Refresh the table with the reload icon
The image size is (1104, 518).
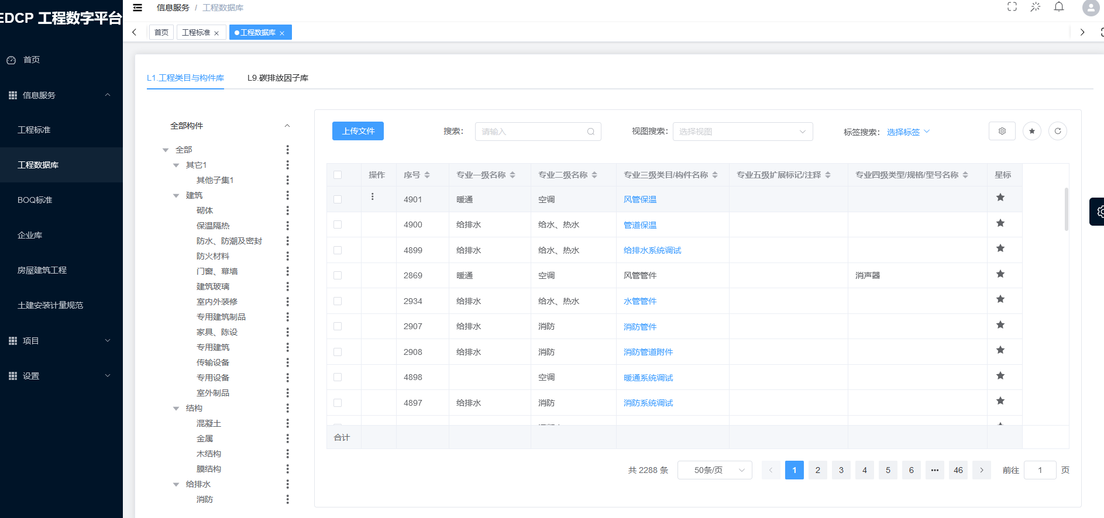click(x=1058, y=131)
